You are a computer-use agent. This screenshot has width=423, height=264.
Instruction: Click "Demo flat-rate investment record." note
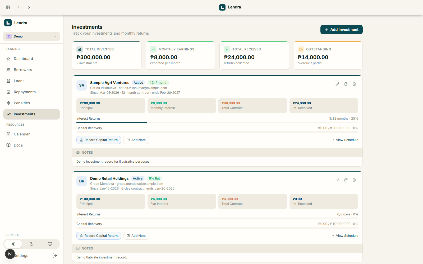pos(102,257)
